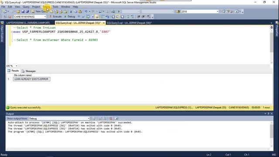Open the Project menu
The width and height of the screenshot is (279, 157).
tap(36, 7)
